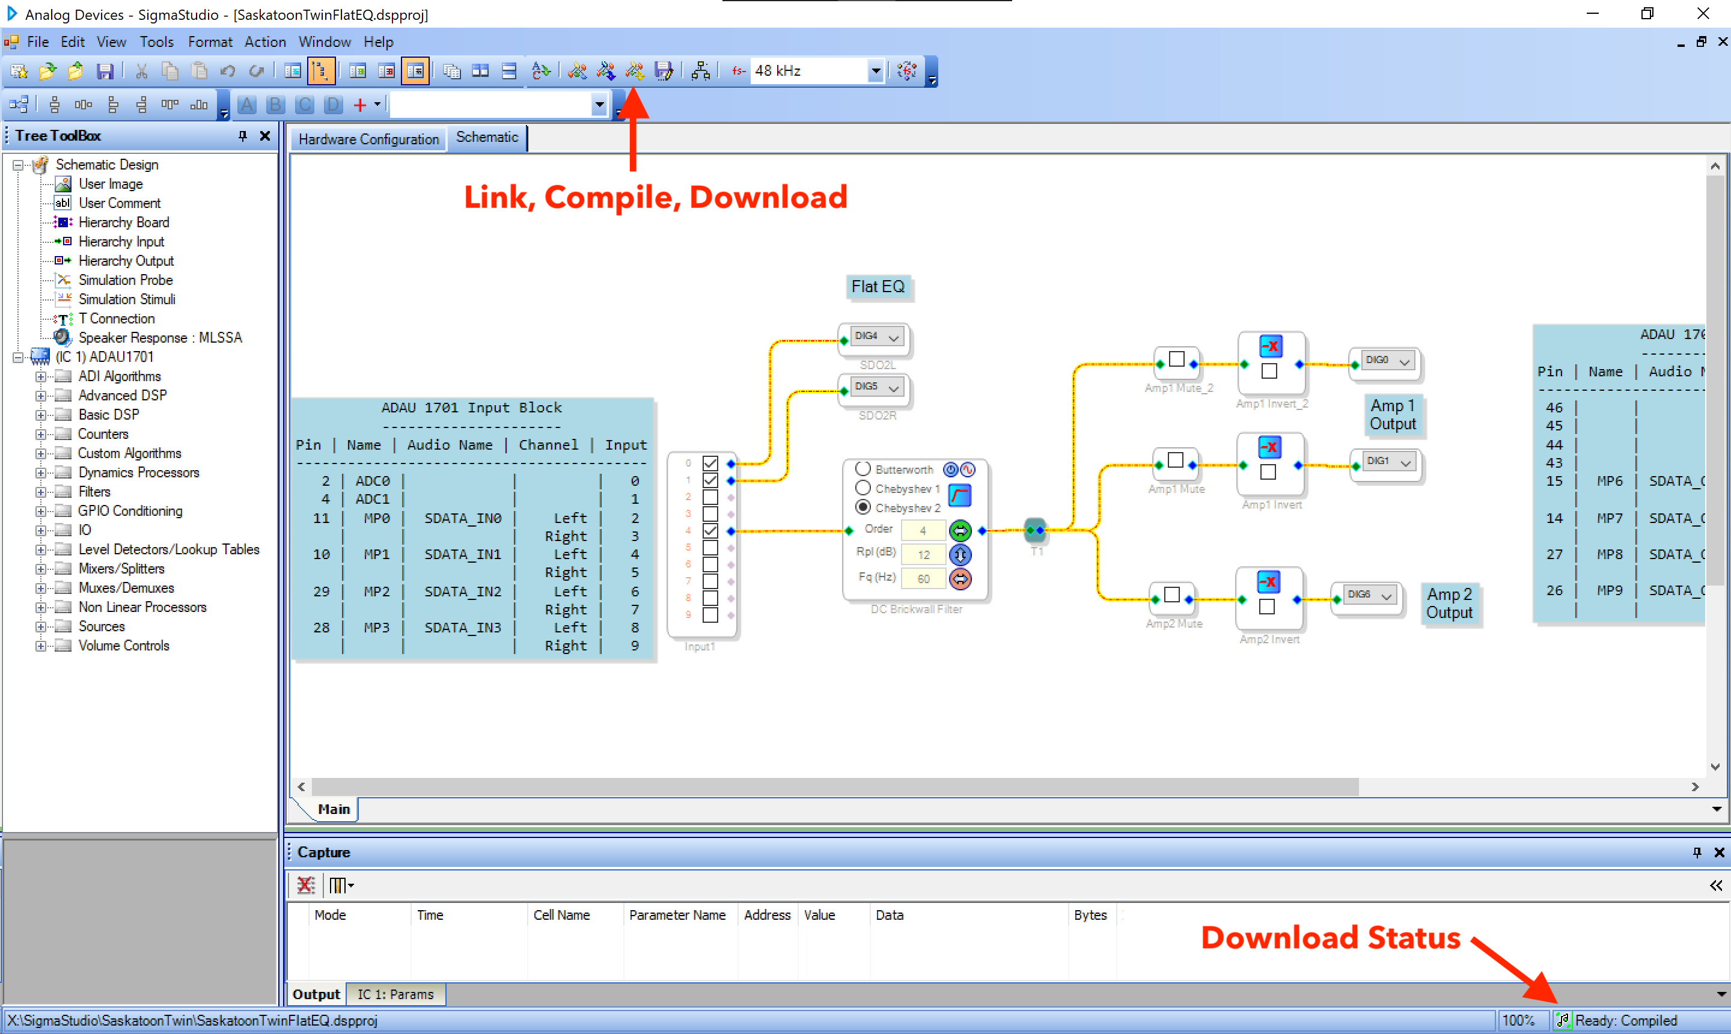Click the Cut scissors icon
This screenshot has width=1731, height=1034.
click(141, 71)
